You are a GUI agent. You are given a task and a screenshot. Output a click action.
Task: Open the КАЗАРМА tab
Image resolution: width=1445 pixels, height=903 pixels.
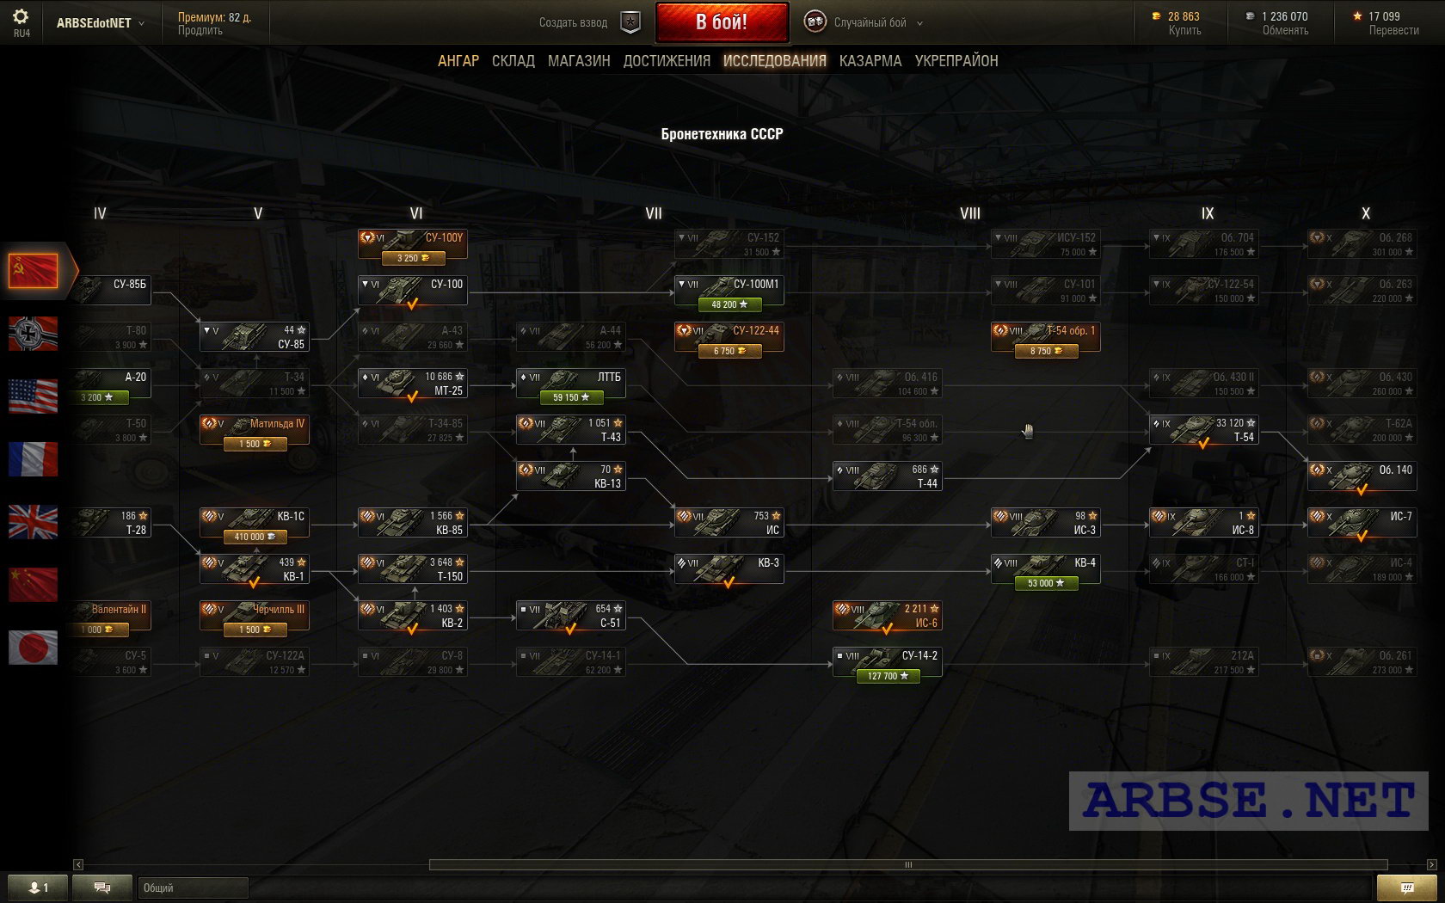pos(870,60)
